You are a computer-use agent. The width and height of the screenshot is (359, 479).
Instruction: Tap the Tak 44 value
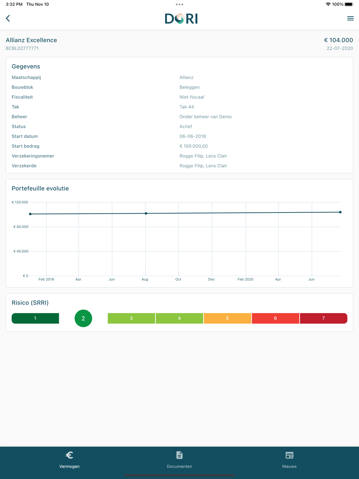(x=187, y=107)
